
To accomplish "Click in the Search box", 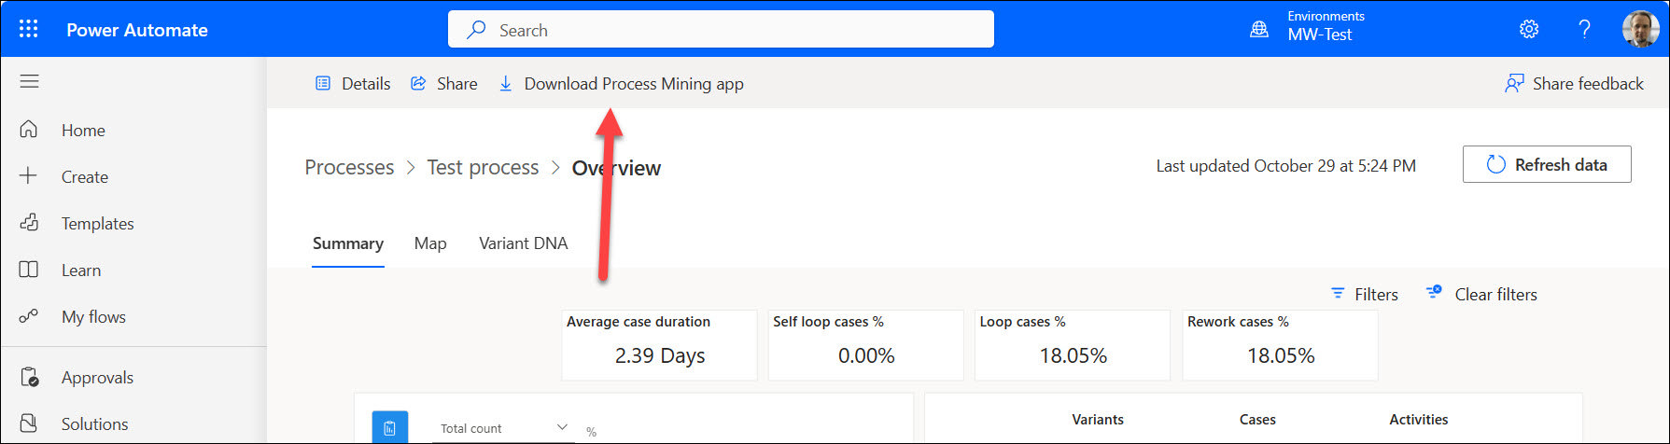I will (720, 30).
